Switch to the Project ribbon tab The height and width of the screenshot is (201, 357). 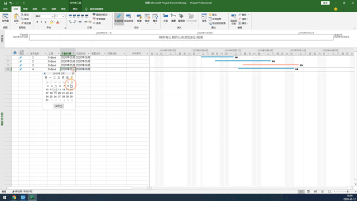tap(44, 9)
